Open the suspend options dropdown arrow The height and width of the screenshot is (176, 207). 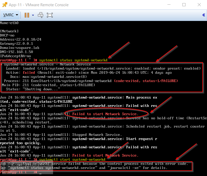click(33, 15)
